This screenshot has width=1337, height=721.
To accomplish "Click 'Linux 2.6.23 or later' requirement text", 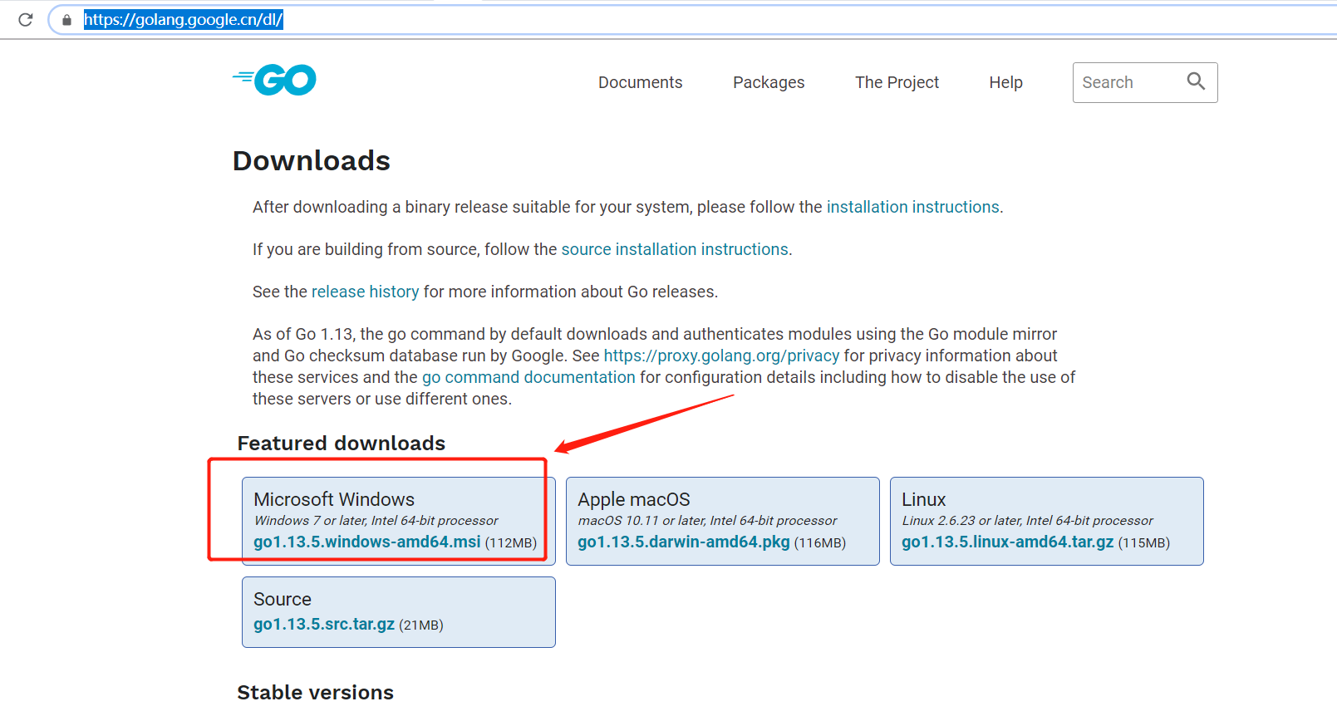I will 1027,521.
